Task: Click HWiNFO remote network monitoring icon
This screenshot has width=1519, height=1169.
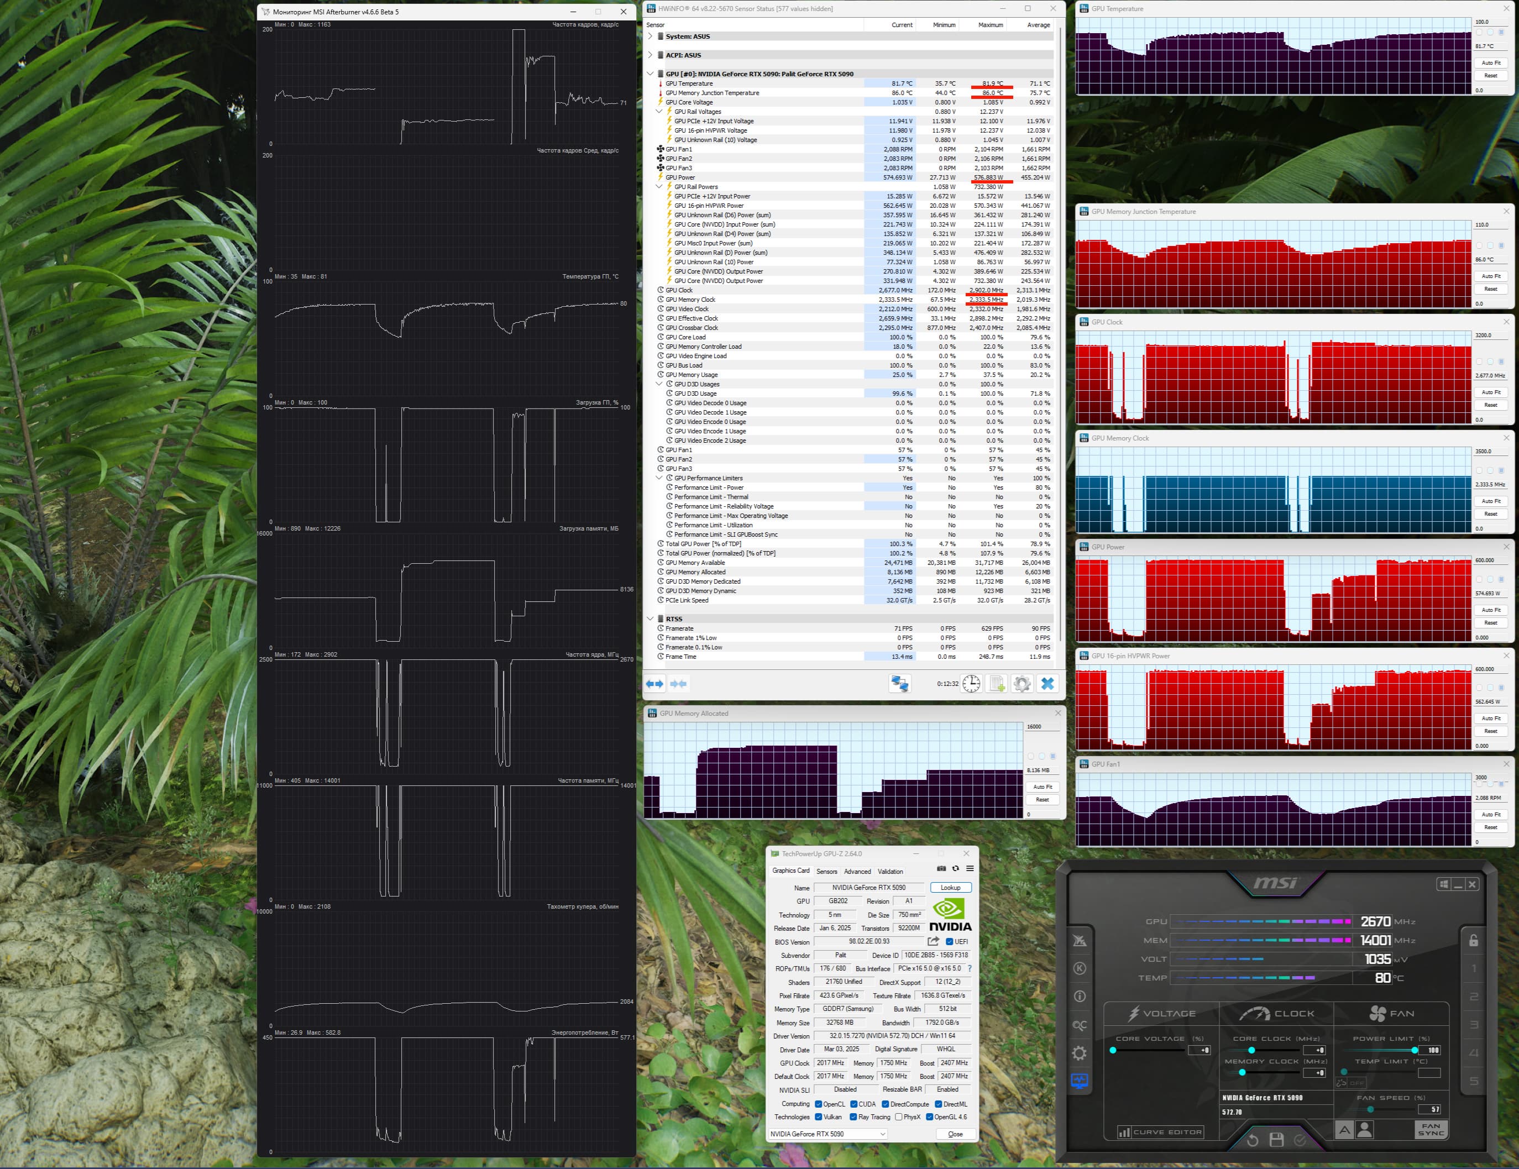Action: coord(899,684)
